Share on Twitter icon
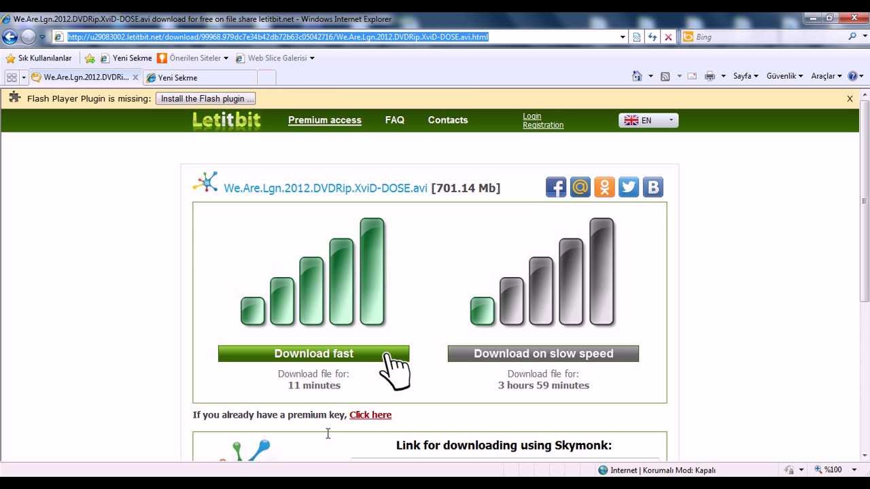 pos(629,187)
